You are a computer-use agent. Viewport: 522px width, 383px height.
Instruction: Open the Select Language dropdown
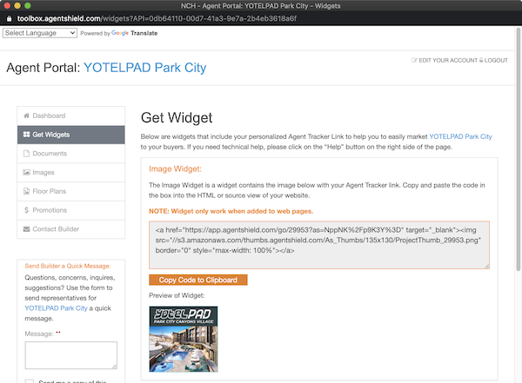(40, 33)
